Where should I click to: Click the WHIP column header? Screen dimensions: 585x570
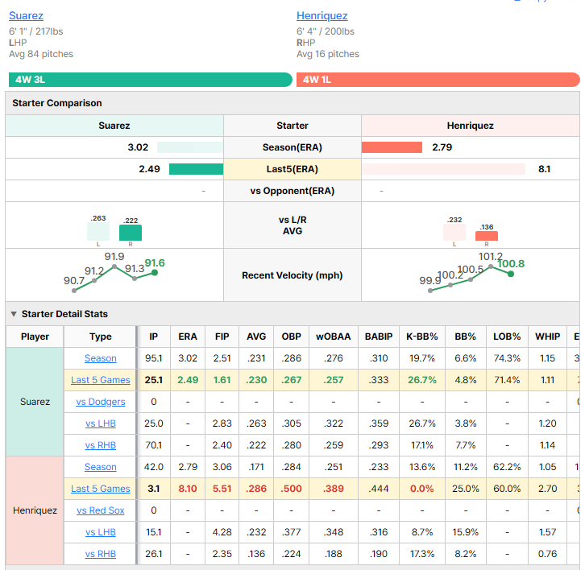pyautogui.click(x=547, y=337)
